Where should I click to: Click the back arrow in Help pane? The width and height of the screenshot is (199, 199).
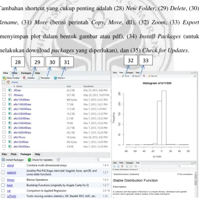[x=114, y=166]
